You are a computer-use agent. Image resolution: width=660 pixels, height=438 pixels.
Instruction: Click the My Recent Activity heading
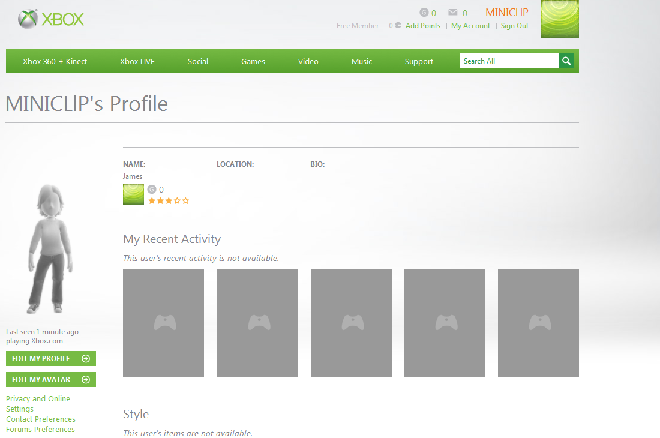(172, 239)
